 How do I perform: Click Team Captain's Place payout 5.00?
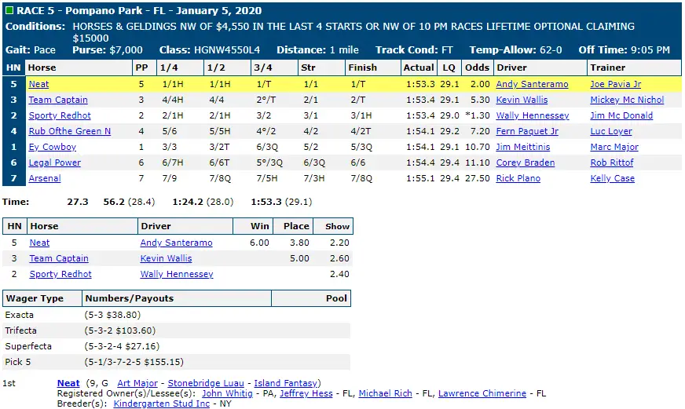click(300, 258)
